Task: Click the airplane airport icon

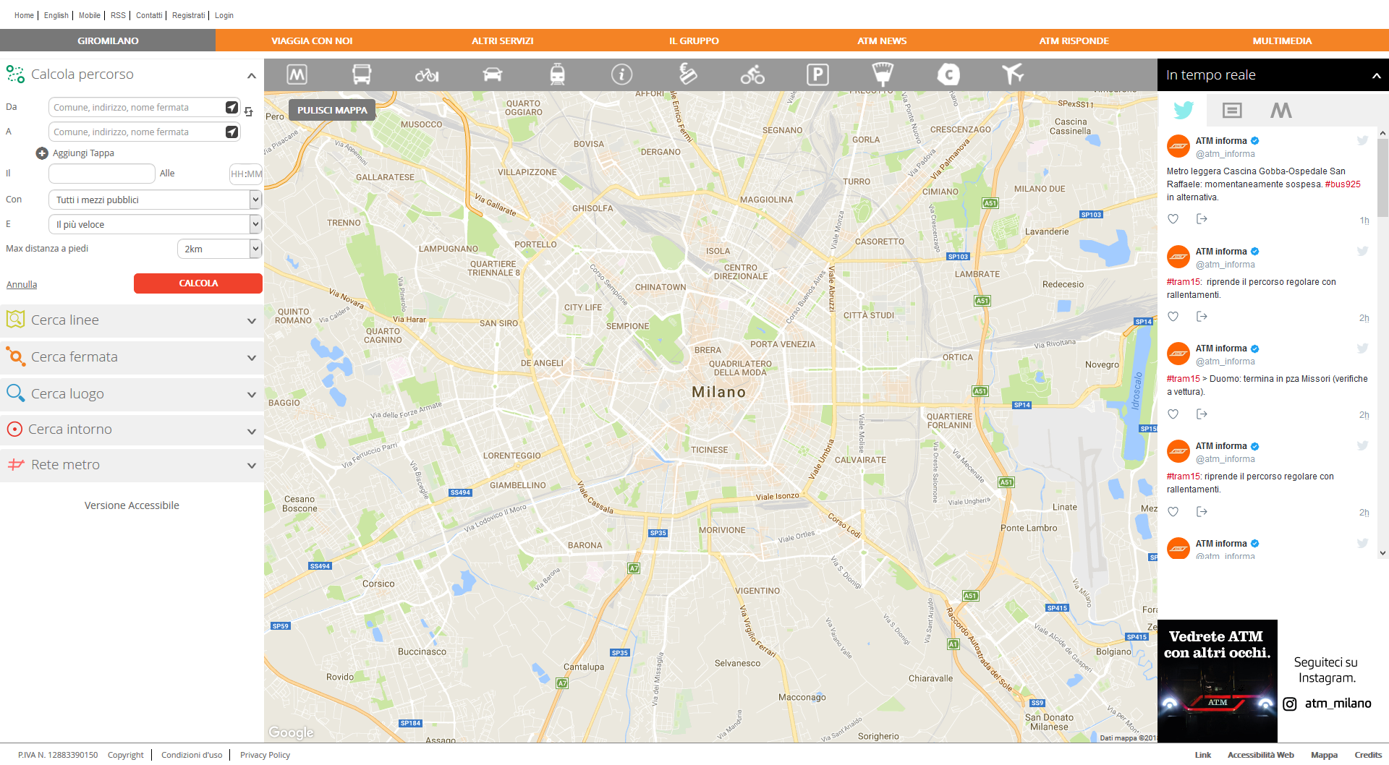Action: tap(1013, 74)
